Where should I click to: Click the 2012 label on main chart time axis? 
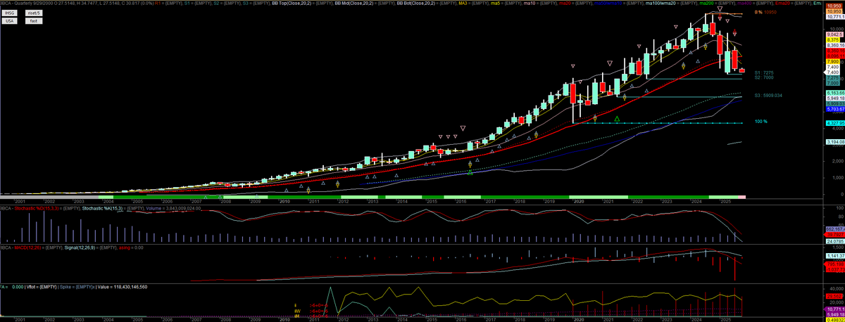pyautogui.click(x=344, y=200)
